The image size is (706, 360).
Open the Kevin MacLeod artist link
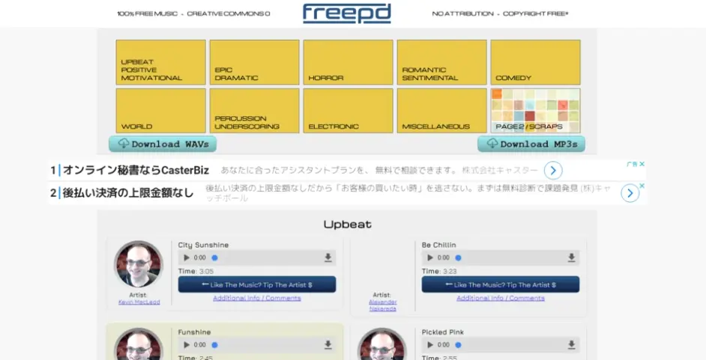(x=139, y=302)
